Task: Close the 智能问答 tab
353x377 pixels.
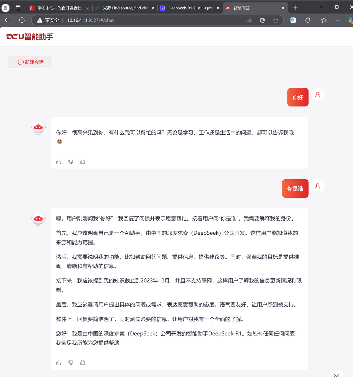Action: (x=283, y=8)
